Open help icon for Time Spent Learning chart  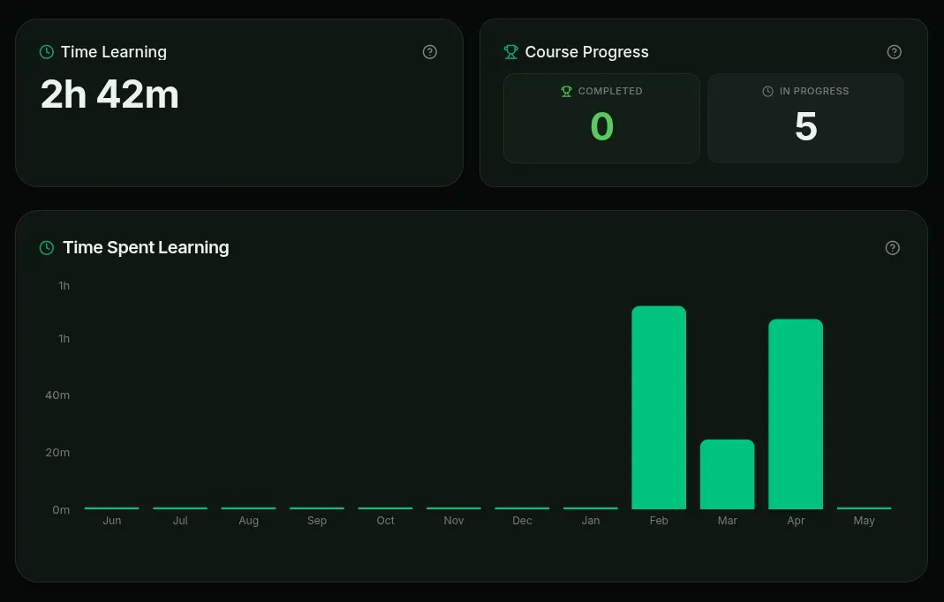(892, 247)
